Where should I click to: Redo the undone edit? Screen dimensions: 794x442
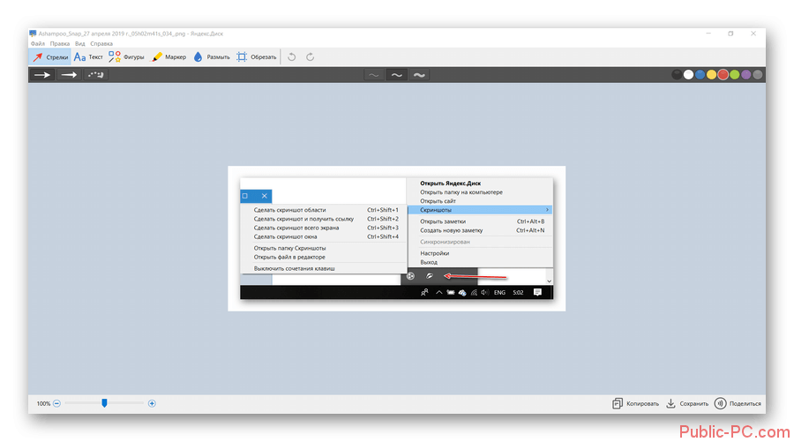click(310, 57)
